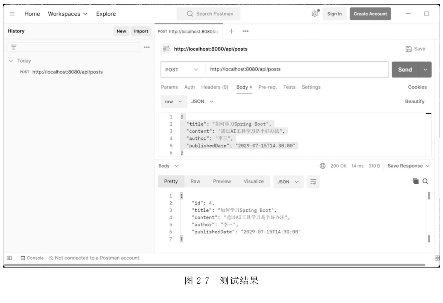This screenshot has height=303, width=443.
Task: Switch to the Pre-req. tab
Action: (x=268, y=87)
